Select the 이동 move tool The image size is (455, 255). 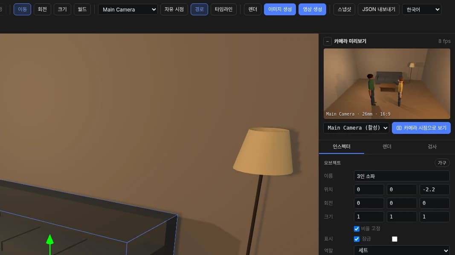(x=22, y=9)
